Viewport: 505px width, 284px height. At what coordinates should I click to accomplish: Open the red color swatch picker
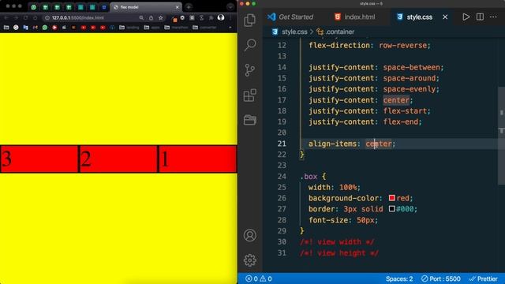click(x=391, y=198)
